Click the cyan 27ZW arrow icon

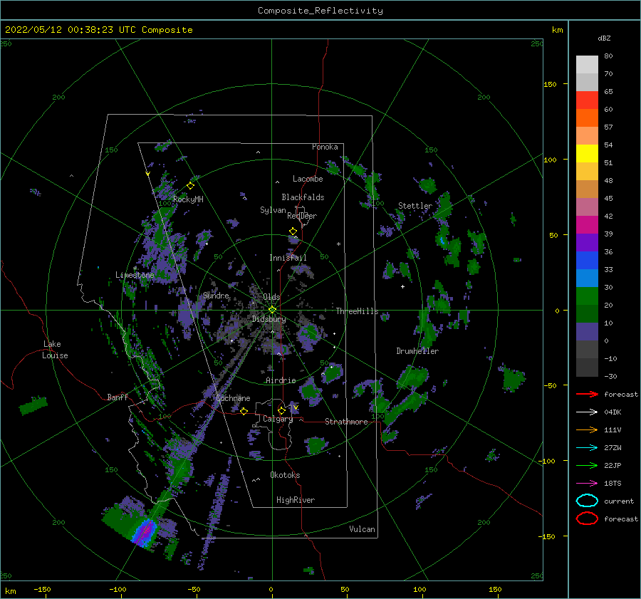click(587, 448)
